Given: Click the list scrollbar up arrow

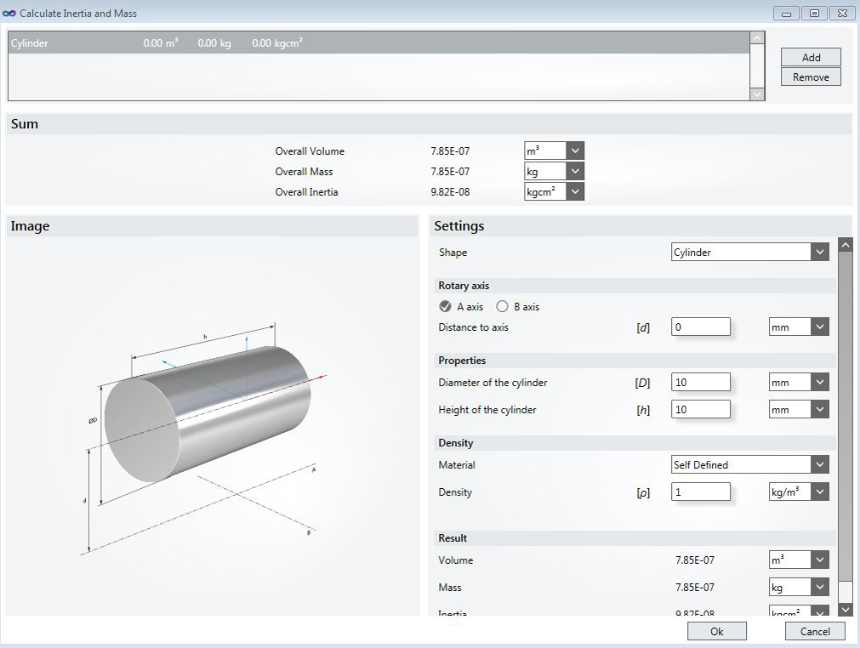Looking at the screenshot, I should coord(757,37).
